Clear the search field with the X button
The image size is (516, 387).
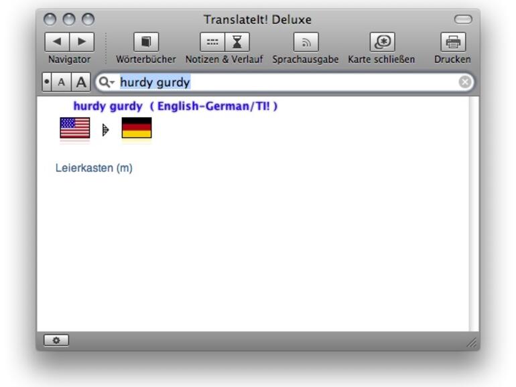tap(464, 82)
